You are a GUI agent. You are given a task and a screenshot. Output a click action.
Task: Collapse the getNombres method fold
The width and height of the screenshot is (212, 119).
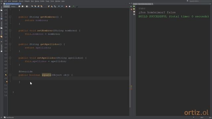(10, 17)
